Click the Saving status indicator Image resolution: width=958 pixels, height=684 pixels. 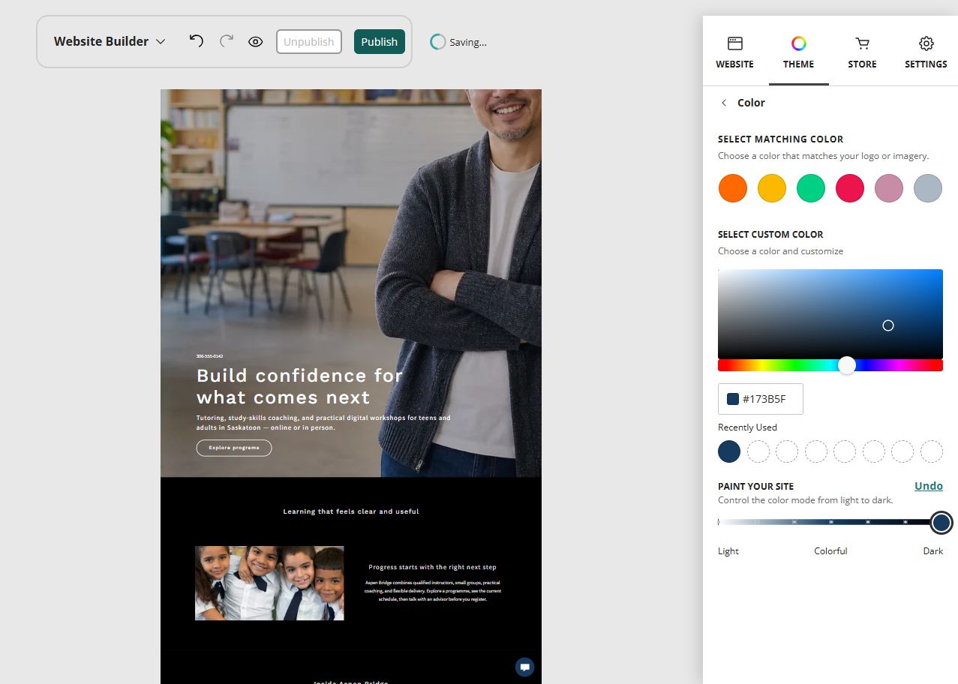pos(458,42)
